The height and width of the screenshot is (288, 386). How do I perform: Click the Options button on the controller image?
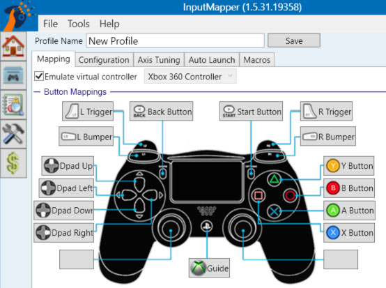(x=251, y=174)
